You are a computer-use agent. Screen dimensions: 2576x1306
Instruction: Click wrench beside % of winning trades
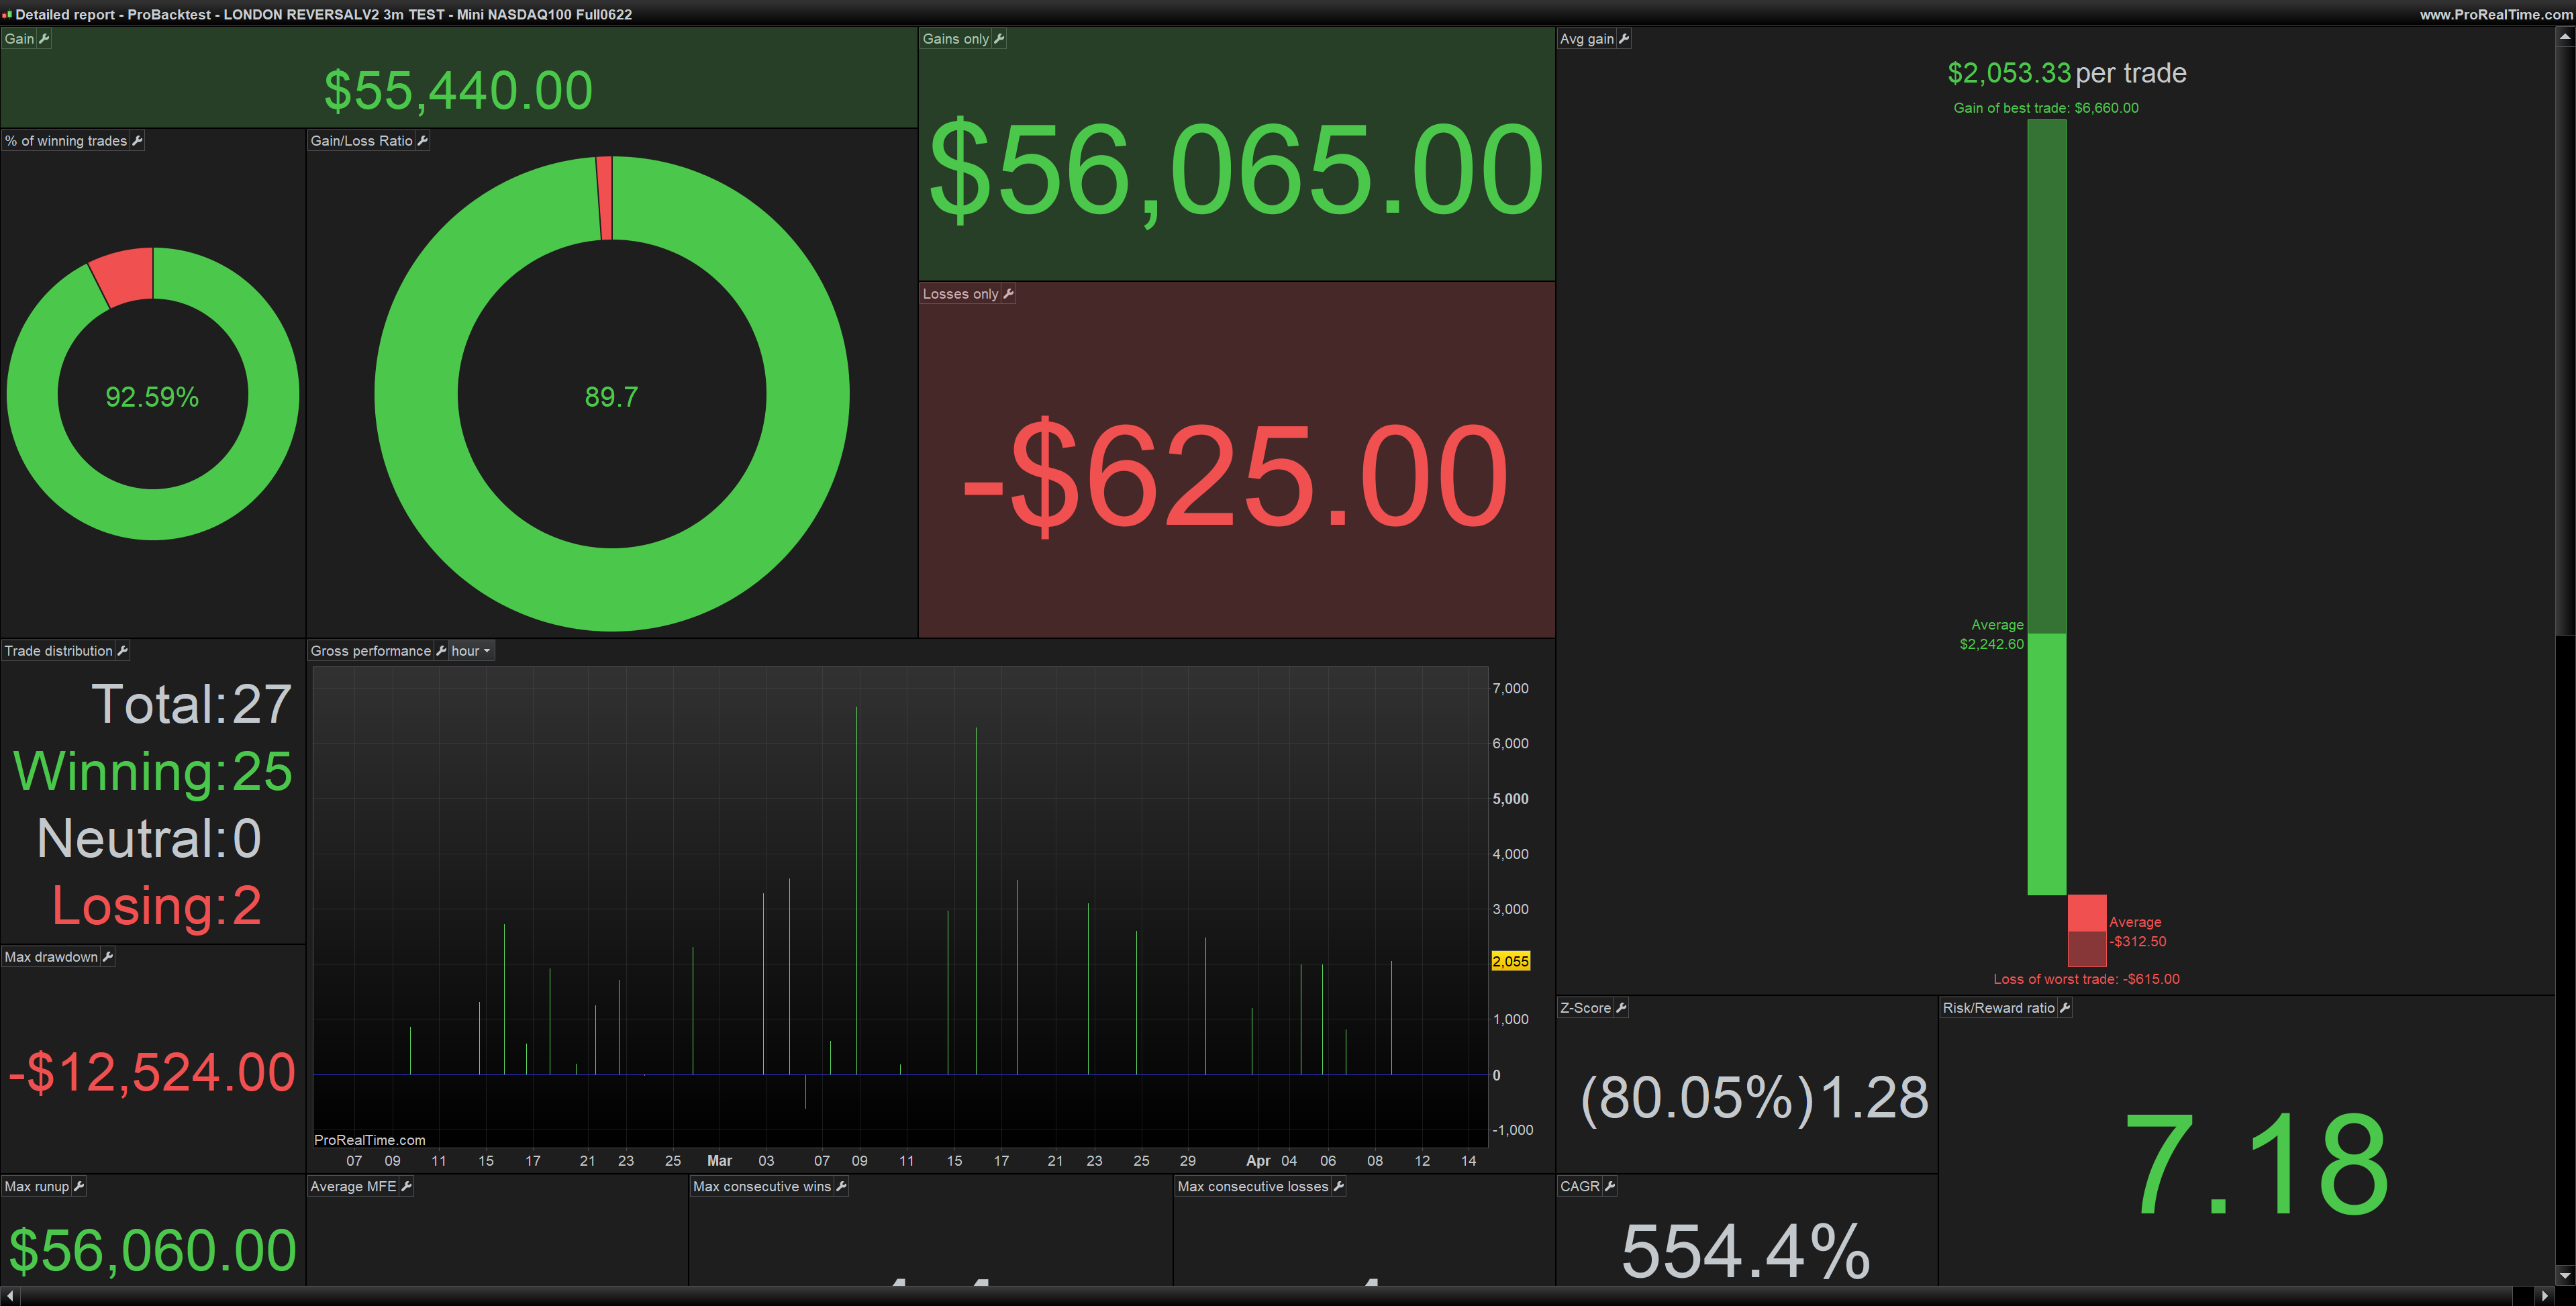[x=137, y=141]
